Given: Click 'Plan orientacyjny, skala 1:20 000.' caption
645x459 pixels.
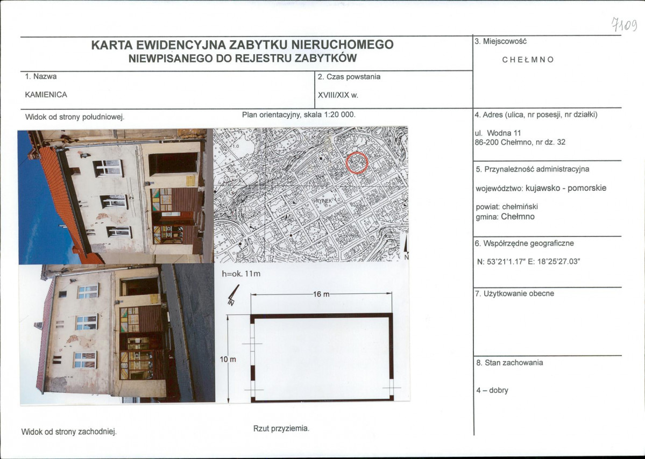Looking at the screenshot, I should pyautogui.click(x=299, y=114).
